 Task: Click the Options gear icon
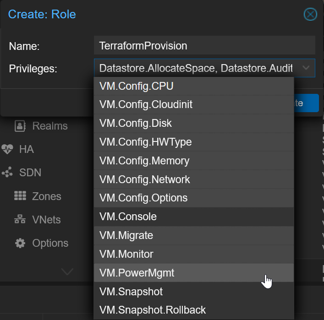(20, 243)
